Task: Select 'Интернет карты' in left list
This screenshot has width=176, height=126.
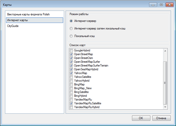Action: (x=18, y=20)
